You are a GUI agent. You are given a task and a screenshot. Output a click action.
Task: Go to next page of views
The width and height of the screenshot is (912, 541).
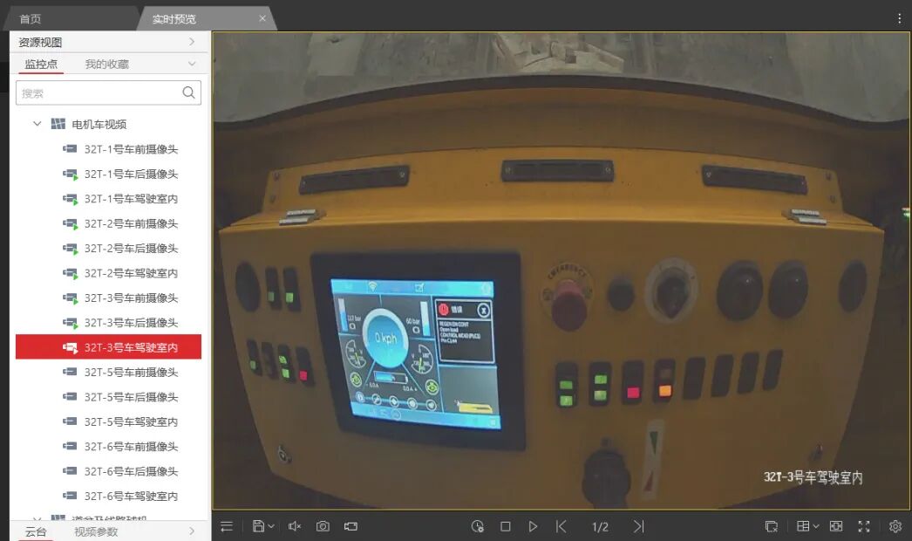click(x=638, y=526)
